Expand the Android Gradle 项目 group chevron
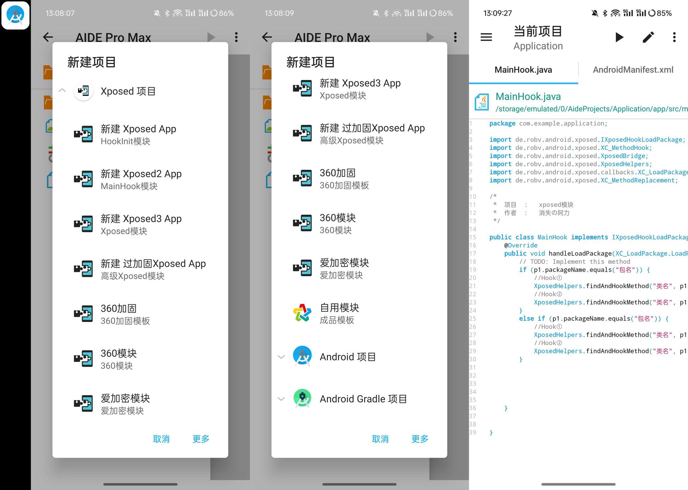Image resolution: width=688 pixels, height=490 pixels. [281, 399]
